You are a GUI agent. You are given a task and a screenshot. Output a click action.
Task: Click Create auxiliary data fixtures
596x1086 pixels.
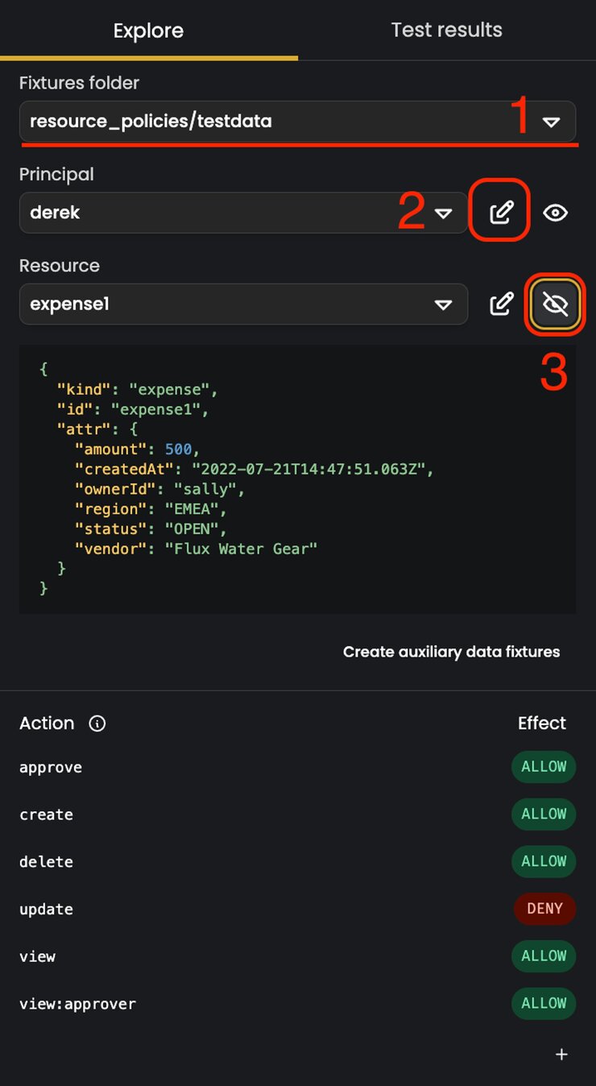point(451,652)
